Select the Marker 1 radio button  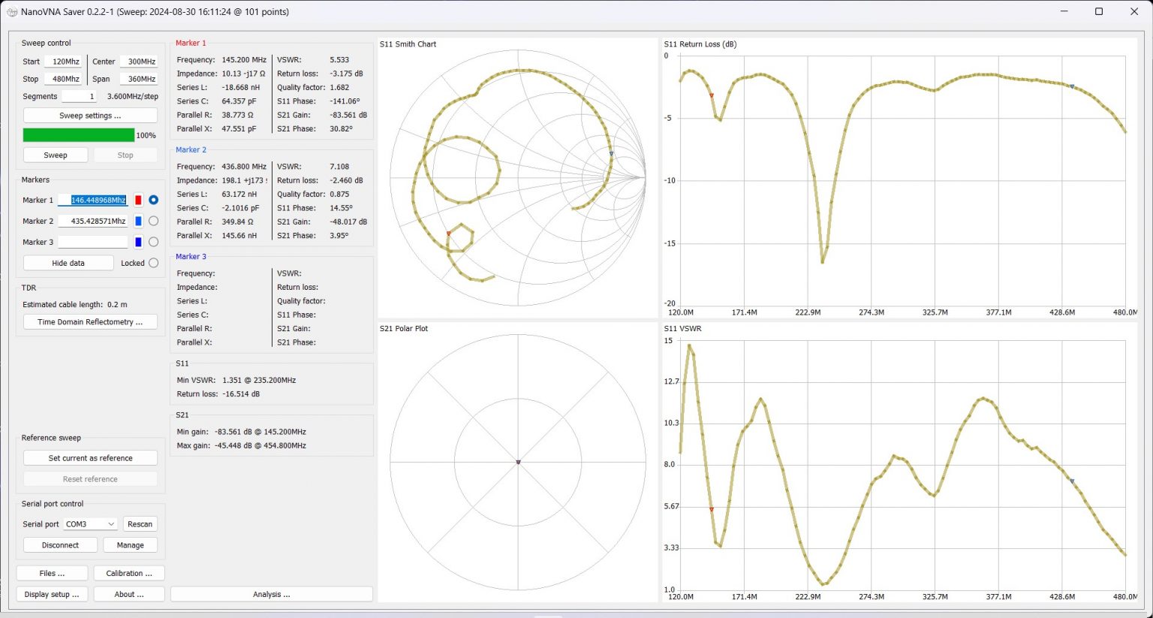click(x=153, y=200)
